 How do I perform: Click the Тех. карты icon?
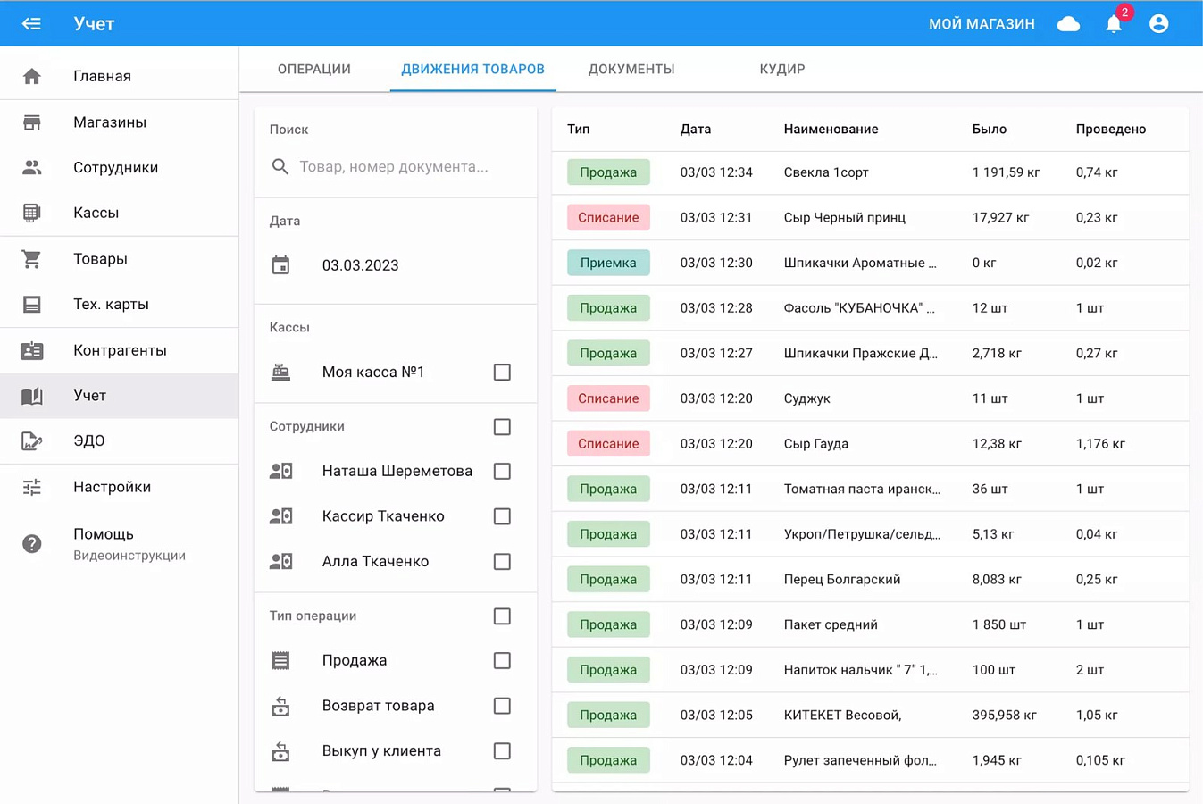tap(32, 305)
